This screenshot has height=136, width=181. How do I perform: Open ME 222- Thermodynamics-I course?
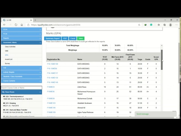click(21, 98)
